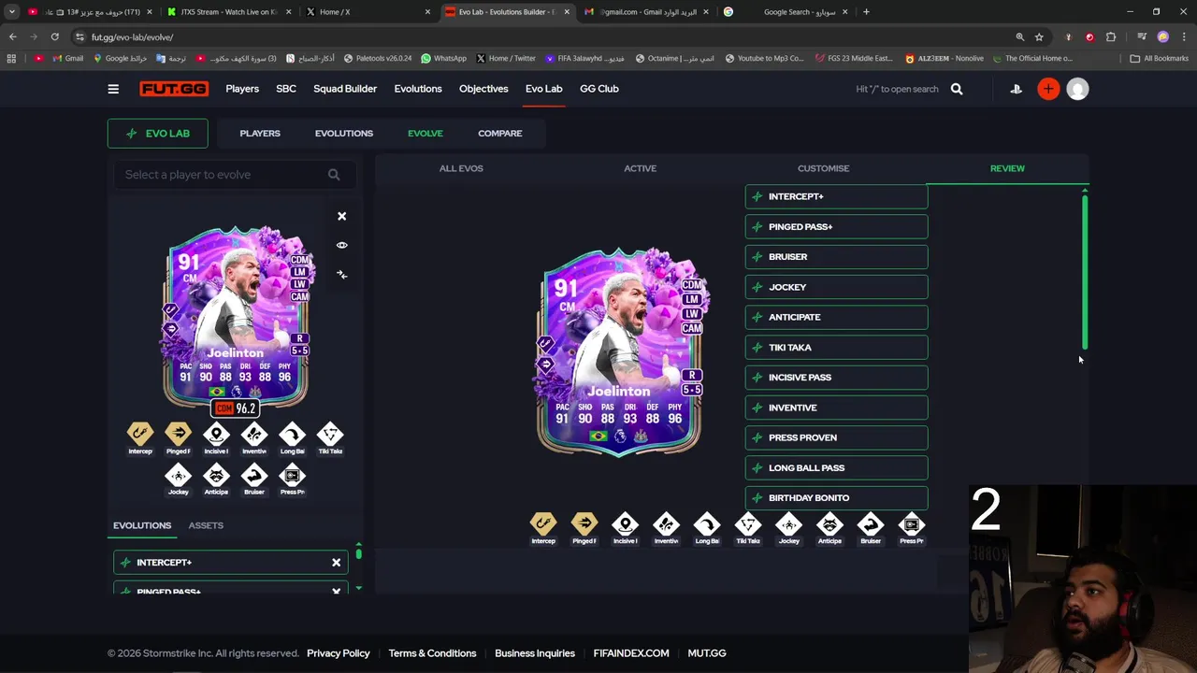This screenshot has width=1197, height=673.
Task: Open the FIFAINDEX.COM link
Action: coord(631,653)
